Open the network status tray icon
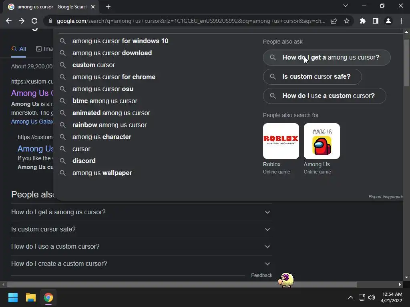The width and height of the screenshot is (410, 307). coord(362,297)
